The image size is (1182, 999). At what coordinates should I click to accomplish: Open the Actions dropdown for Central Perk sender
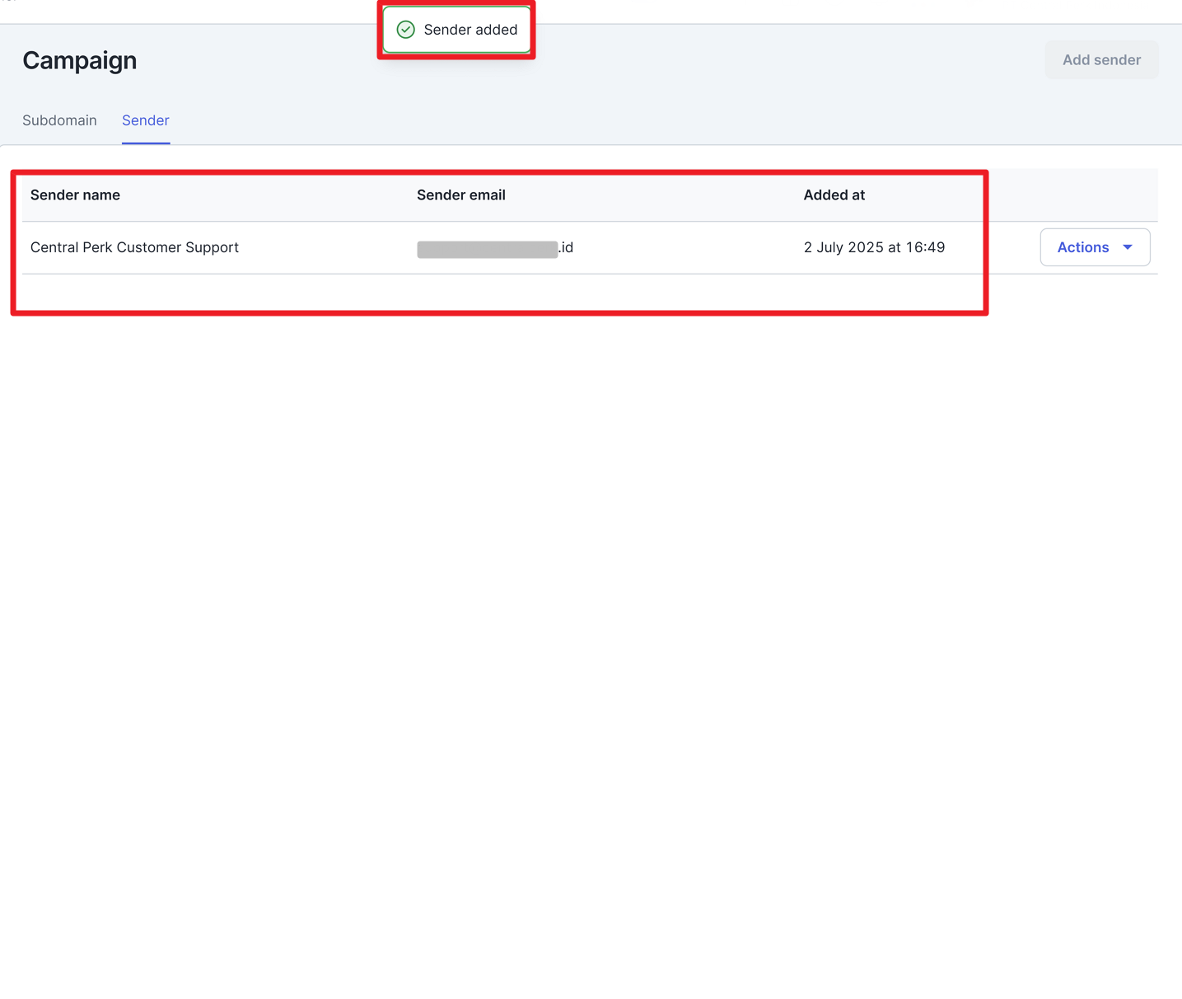pyautogui.click(x=1094, y=247)
